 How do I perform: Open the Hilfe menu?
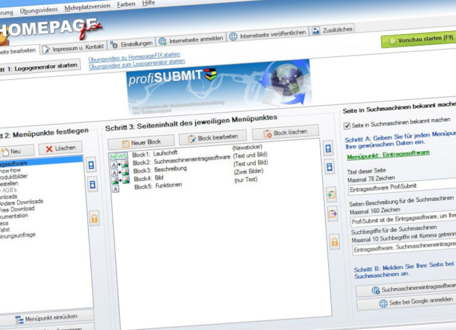click(149, 3)
